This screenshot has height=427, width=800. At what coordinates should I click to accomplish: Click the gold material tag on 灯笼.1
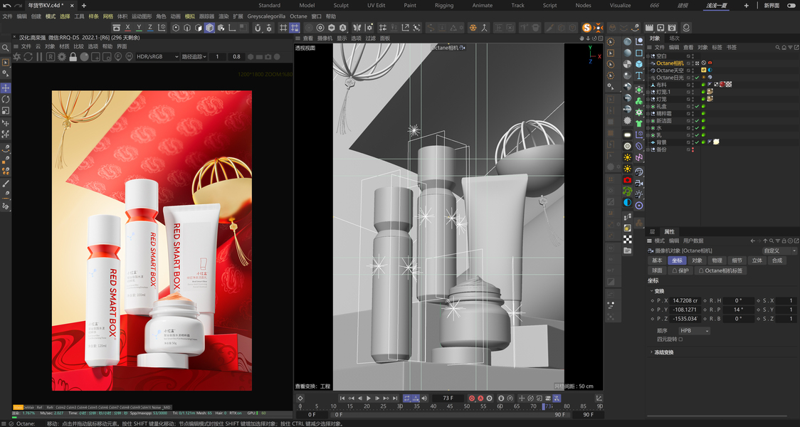pos(710,92)
